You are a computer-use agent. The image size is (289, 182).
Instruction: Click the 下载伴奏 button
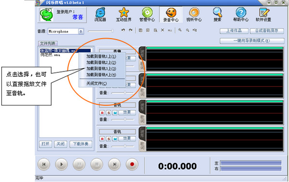[81, 144]
